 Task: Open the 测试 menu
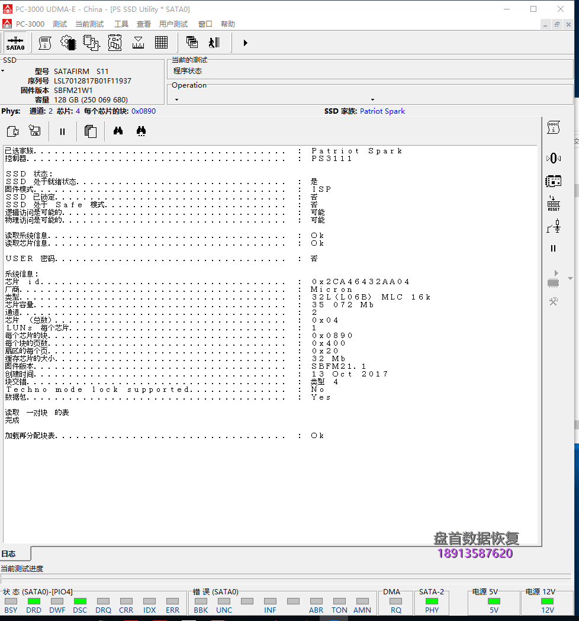[x=60, y=24]
